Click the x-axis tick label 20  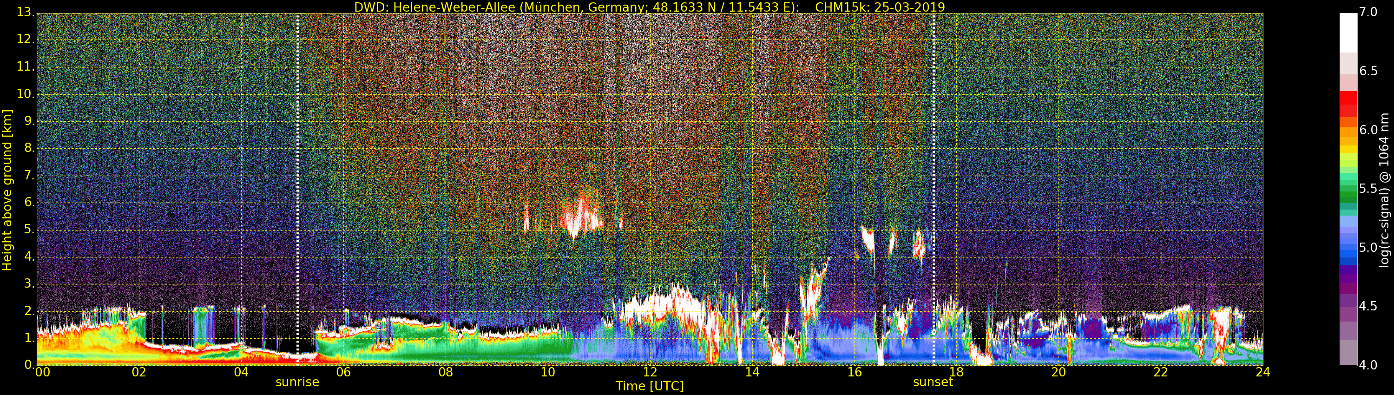tap(1059, 372)
